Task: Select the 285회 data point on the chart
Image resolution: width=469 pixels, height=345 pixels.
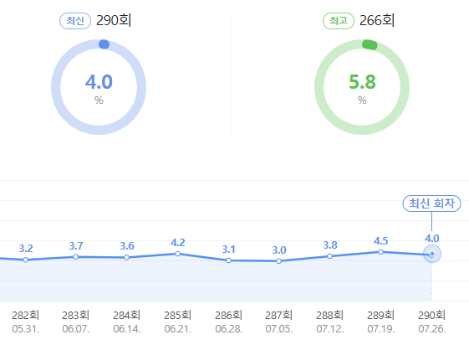Action: point(177,254)
